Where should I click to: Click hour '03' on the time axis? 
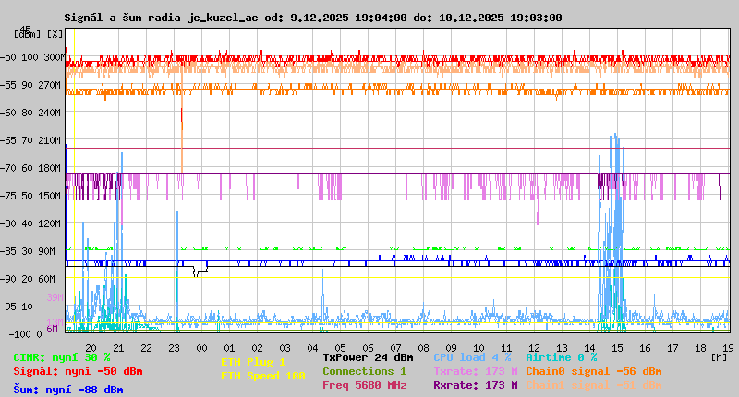pos(285,348)
